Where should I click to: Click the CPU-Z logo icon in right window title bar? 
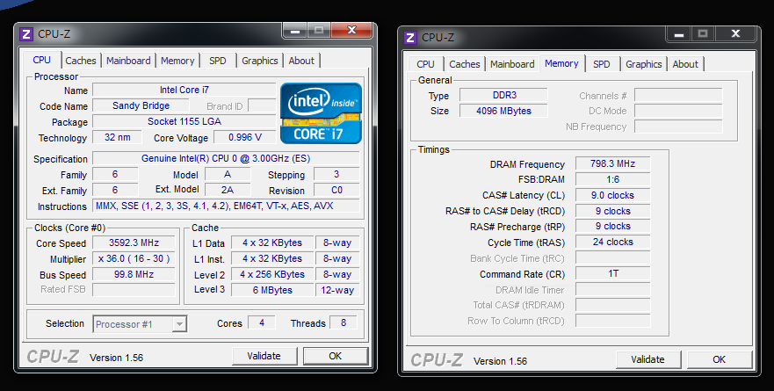point(409,38)
